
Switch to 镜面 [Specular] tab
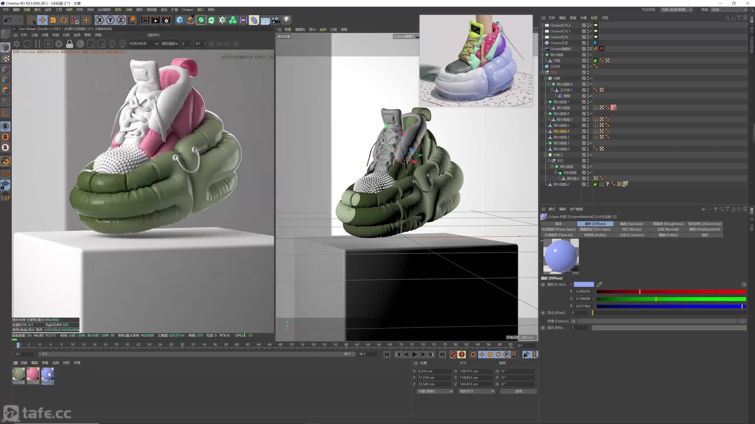[631, 224]
